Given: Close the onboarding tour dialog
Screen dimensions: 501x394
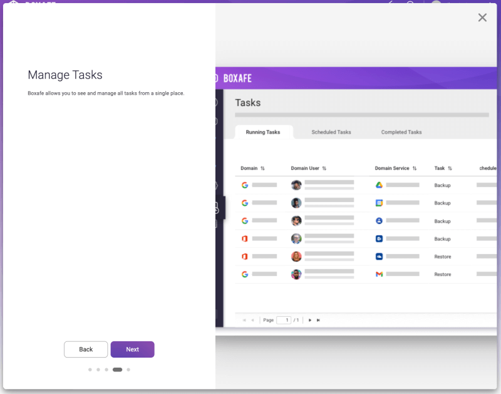Looking at the screenshot, I should 482,18.
